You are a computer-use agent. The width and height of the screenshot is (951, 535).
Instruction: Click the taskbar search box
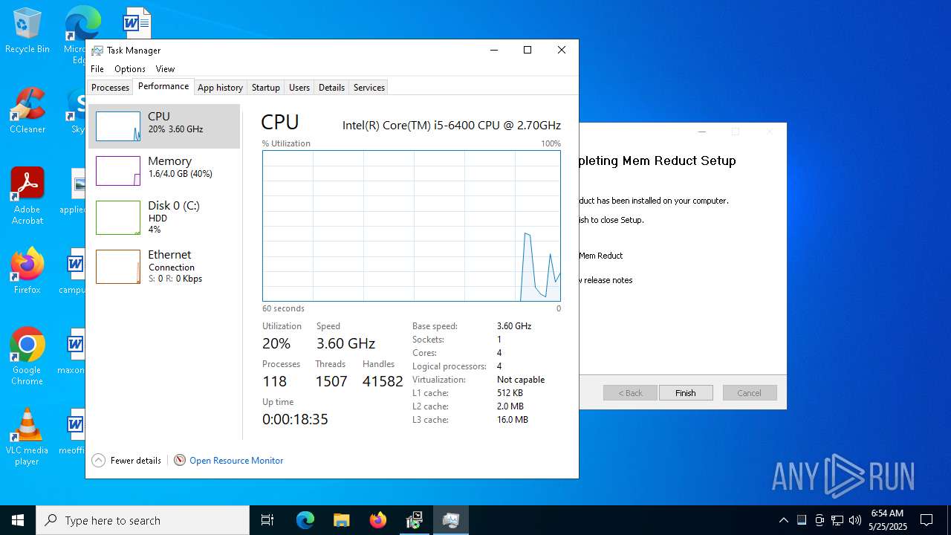point(143,520)
